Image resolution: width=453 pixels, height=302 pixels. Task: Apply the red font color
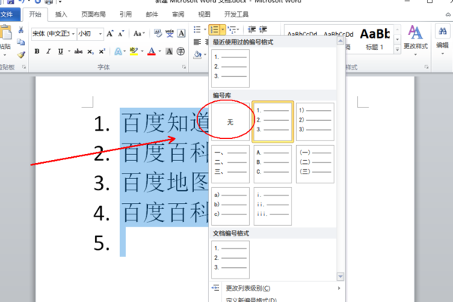(152, 51)
